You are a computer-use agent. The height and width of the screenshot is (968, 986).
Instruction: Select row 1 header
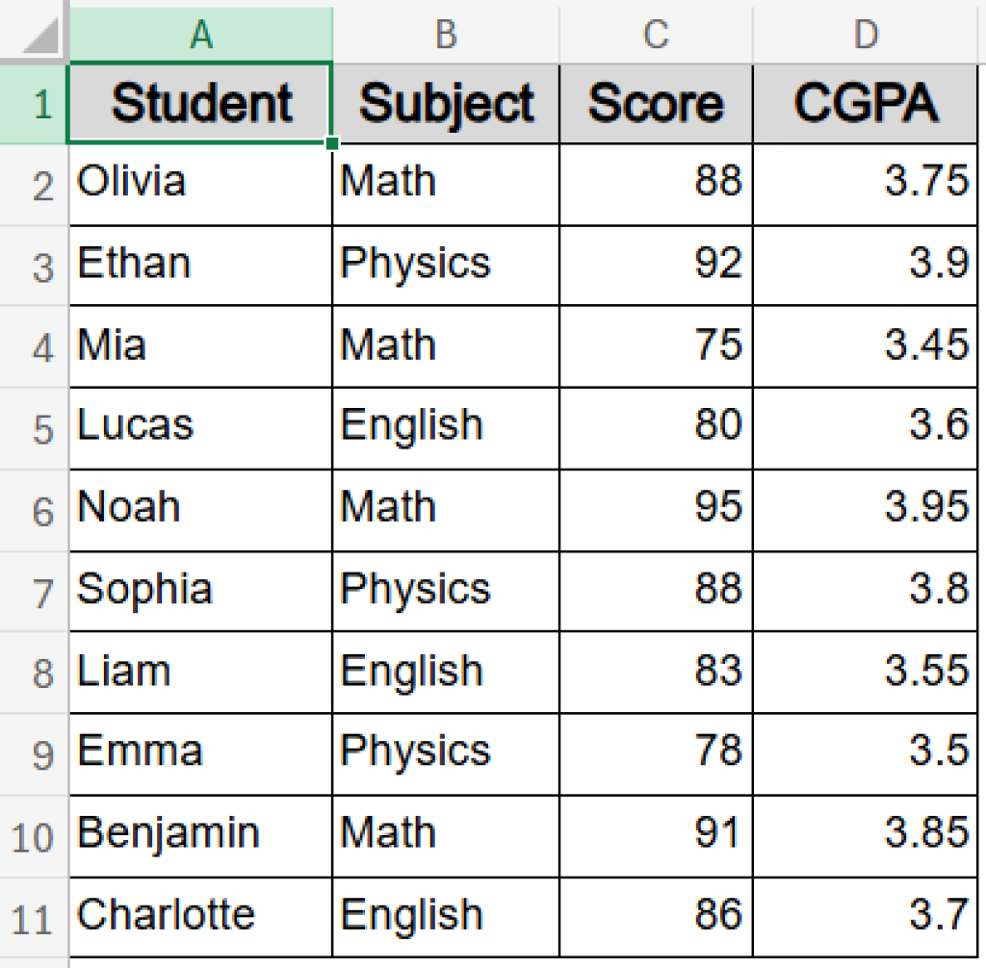coord(35,104)
